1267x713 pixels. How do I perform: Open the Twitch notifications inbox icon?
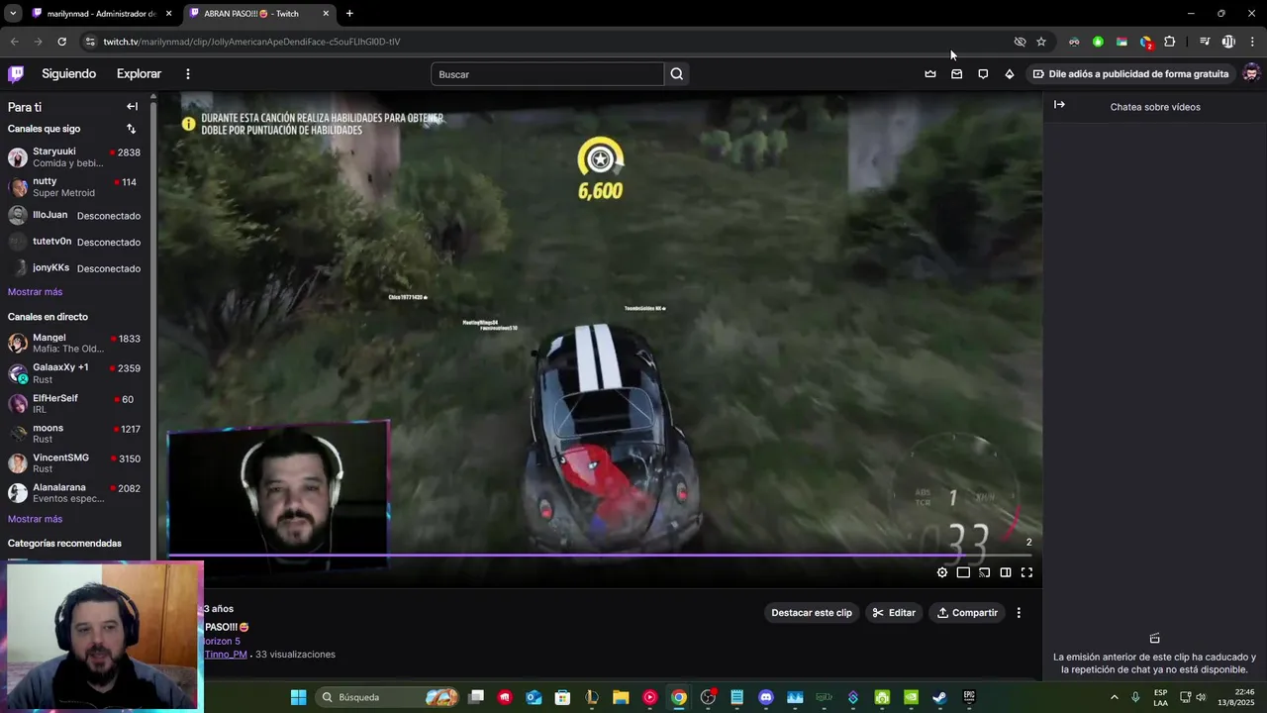click(x=956, y=73)
